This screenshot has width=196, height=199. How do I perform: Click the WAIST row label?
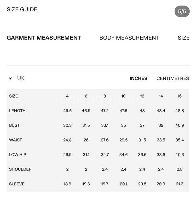(x=15, y=140)
